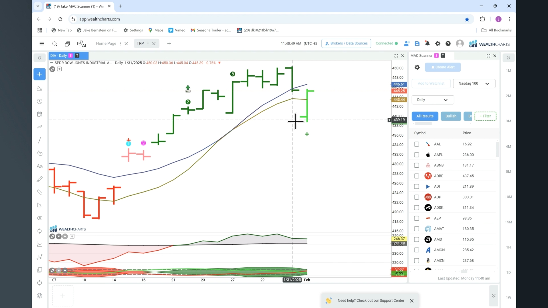Click the Brokers / Data Sources button
Viewport: 548px width, 308px height.
tap(346, 44)
